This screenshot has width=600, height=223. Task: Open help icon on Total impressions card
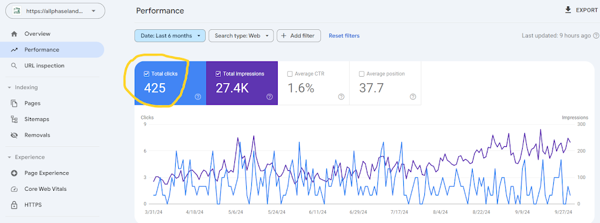tap(270, 97)
